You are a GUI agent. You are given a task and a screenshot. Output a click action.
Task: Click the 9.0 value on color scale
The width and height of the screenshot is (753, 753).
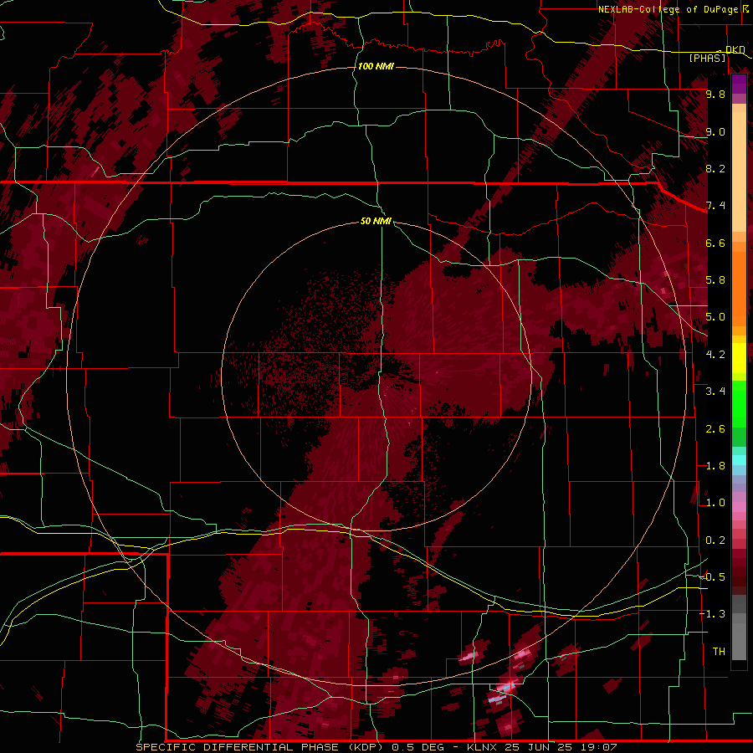pyautogui.click(x=715, y=131)
